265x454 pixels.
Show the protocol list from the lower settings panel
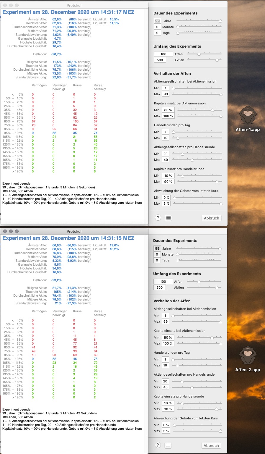[x=168, y=445]
